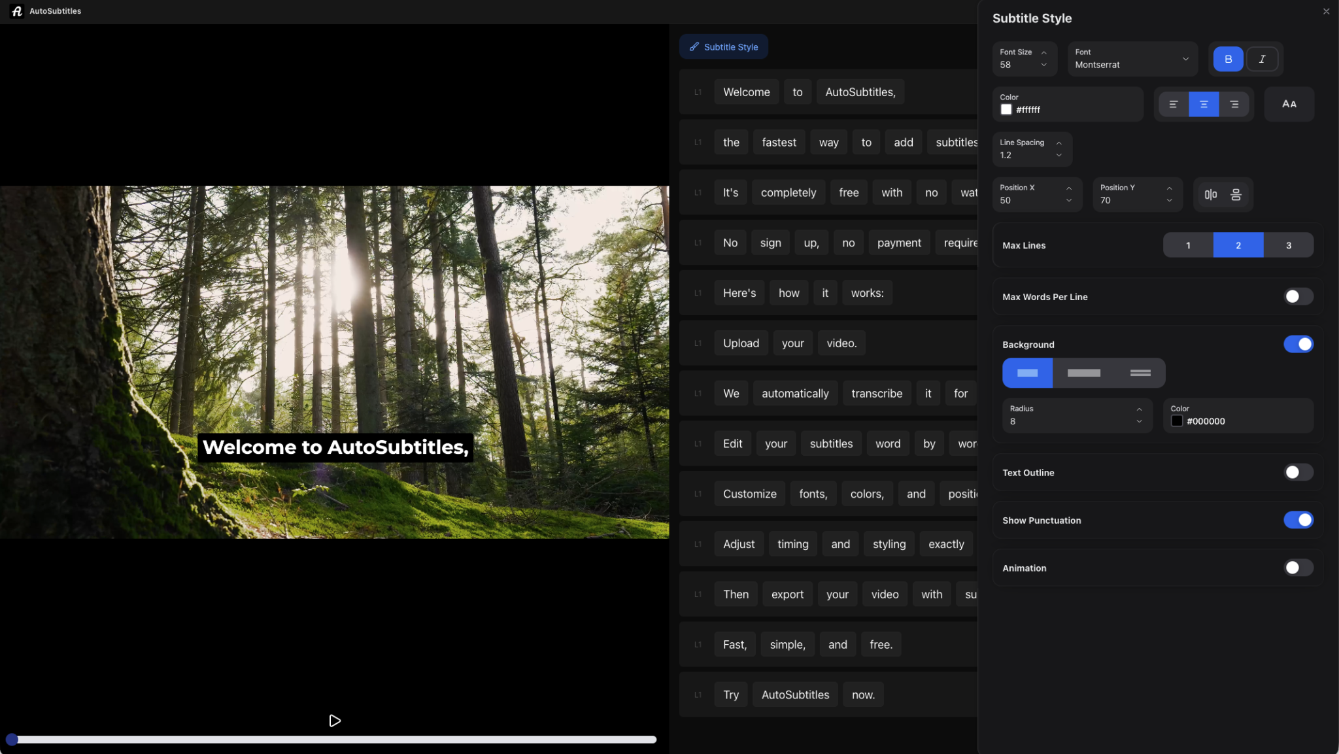Select left text alignment
The width and height of the screenshot is (1339, 754).
click(x=1172, y=103)
